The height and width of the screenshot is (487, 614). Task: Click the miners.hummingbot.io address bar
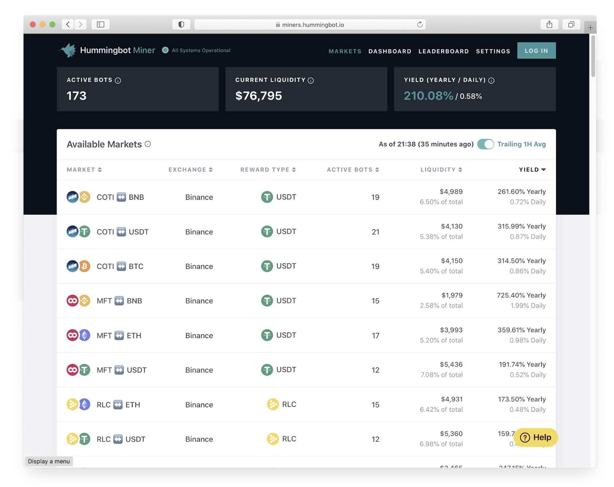pyautogui.click(x=310, y=25)
